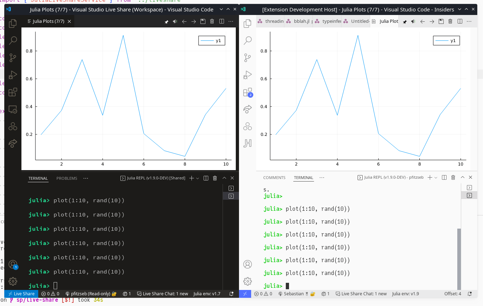The width and height of the screenshot is (483, 306).
Task: Switch to the Untitled- tab
Action: tap(357, 21)
